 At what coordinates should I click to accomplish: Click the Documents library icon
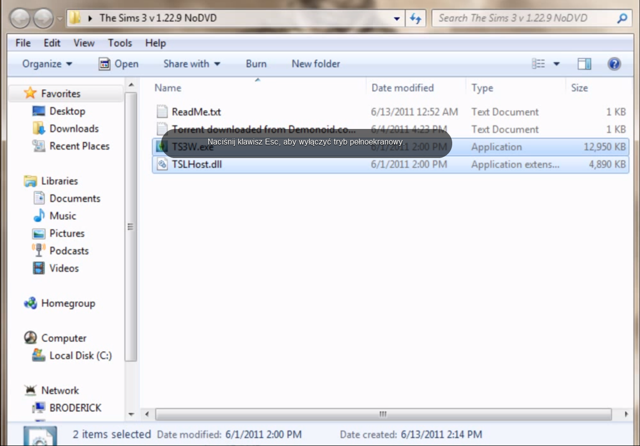tap(39, 198)
